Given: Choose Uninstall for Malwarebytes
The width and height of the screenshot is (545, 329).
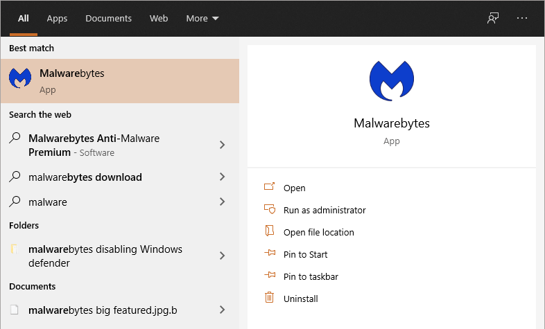Looking at the screenshot, I should pos(301,299).
